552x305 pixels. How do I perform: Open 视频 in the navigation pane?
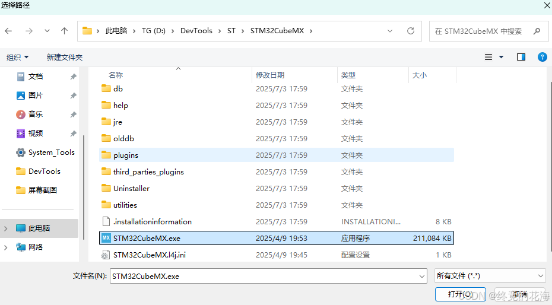36,134
